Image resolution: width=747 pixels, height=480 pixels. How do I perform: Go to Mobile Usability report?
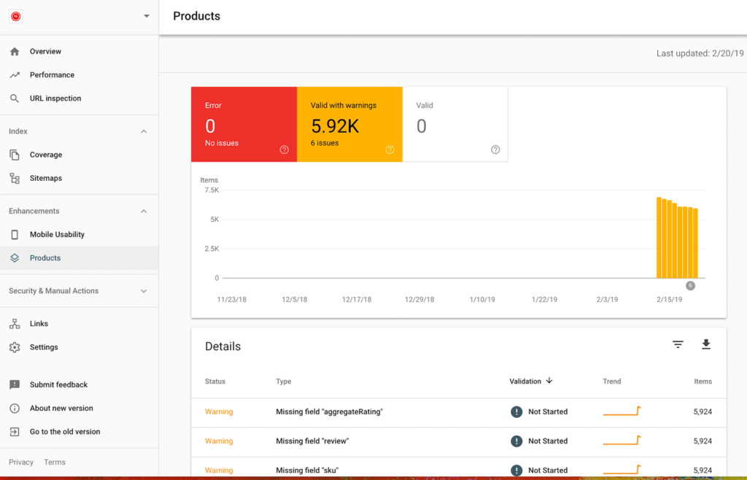tap(57, 235)
